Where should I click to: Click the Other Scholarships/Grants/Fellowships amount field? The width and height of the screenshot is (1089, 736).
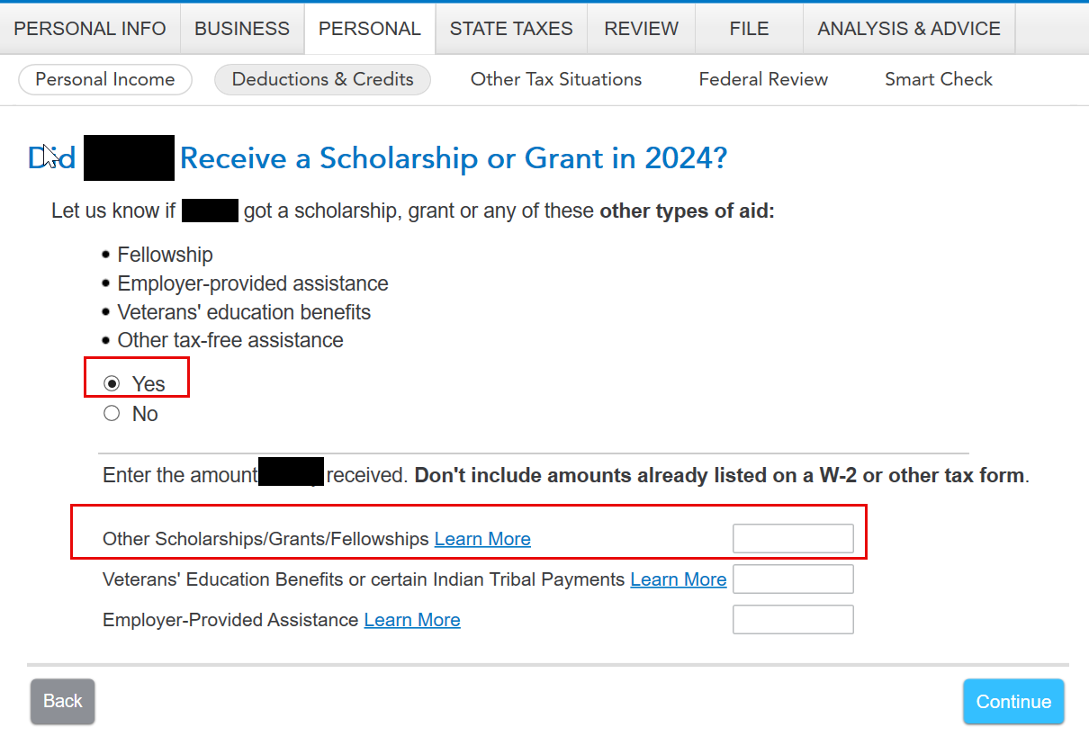793,538
